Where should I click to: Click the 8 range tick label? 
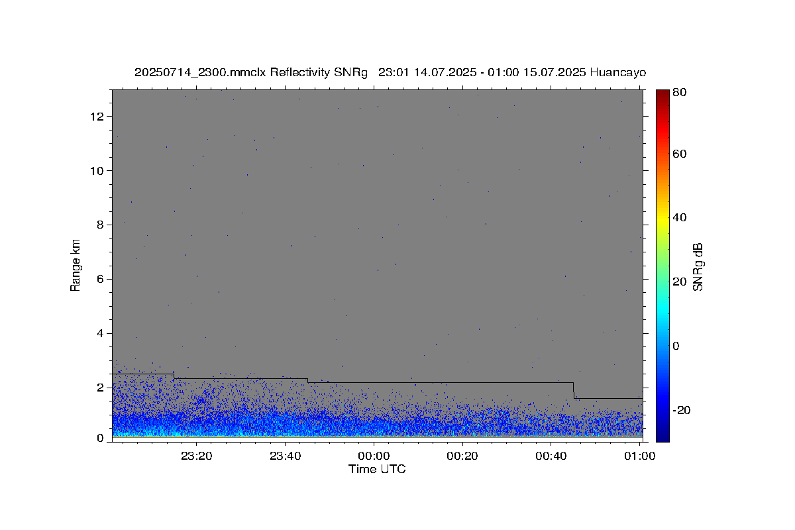click(101, 225)
